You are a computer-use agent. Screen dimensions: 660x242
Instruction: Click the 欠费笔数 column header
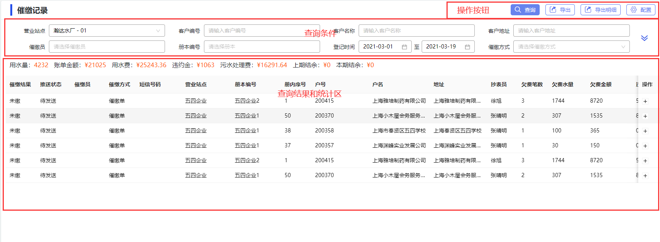(x=532, y=84)
